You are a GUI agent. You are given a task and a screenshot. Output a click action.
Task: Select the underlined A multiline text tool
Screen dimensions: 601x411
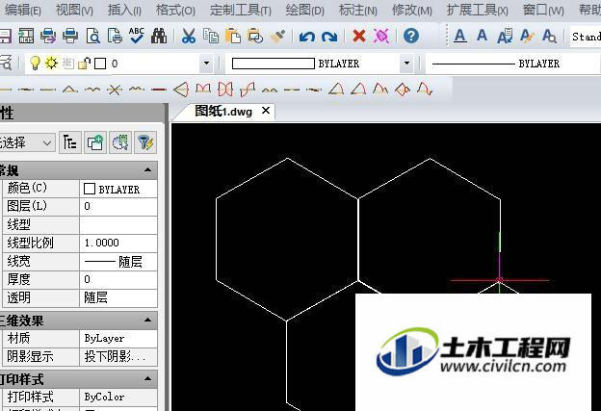point(460,36)
